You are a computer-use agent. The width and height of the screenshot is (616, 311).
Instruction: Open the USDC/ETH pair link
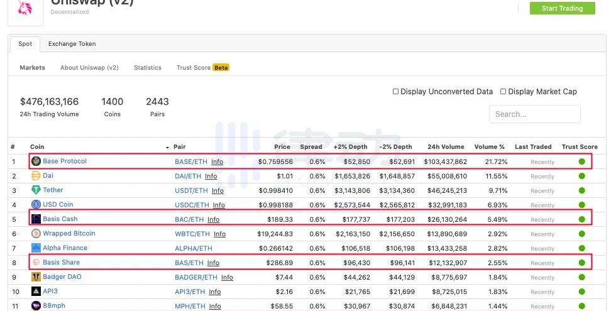click(192, 205)
